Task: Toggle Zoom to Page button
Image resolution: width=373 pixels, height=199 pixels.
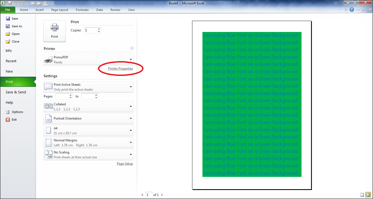Action: point(368,195)
